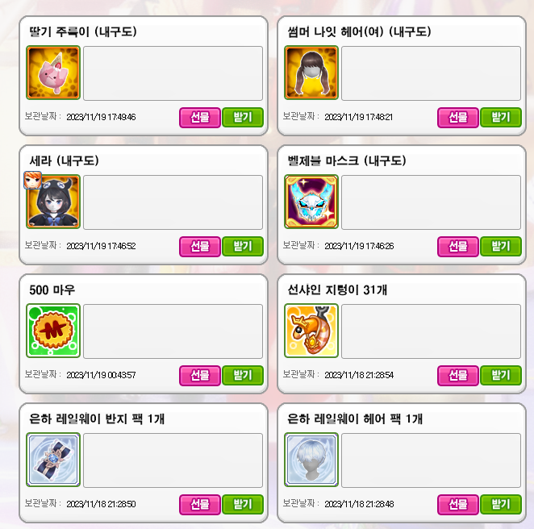
Task: Receive the 벨제블 마스크 item with 받기
Action: pos(501,247)
